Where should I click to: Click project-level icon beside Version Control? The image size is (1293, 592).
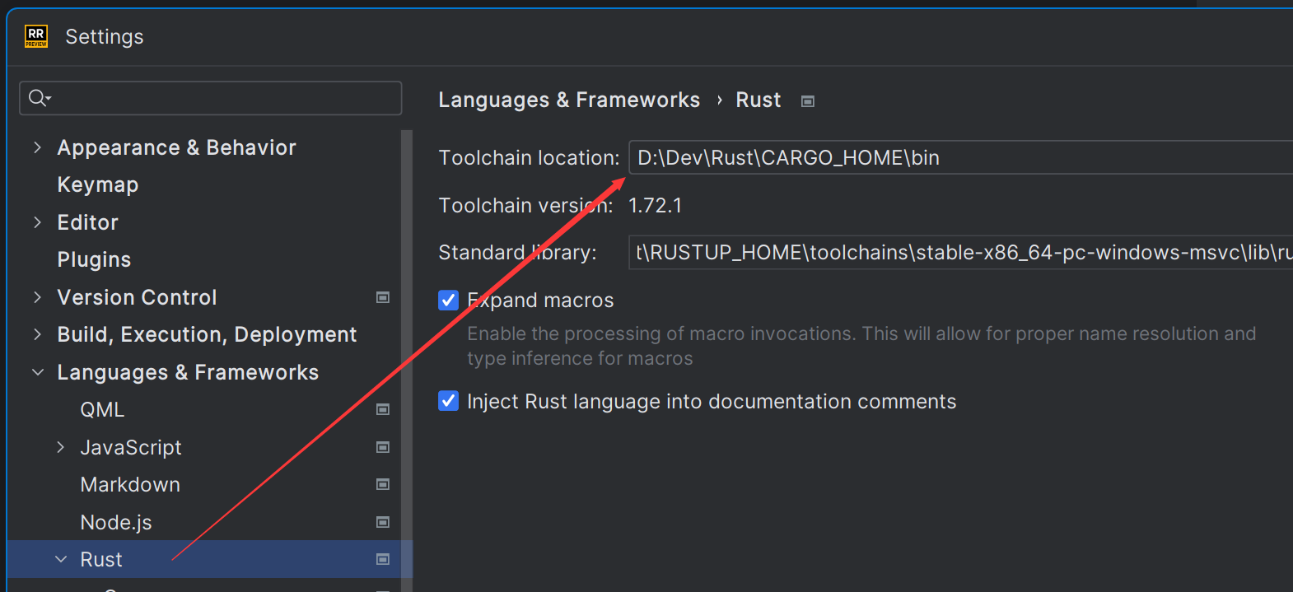click(383, 297)
